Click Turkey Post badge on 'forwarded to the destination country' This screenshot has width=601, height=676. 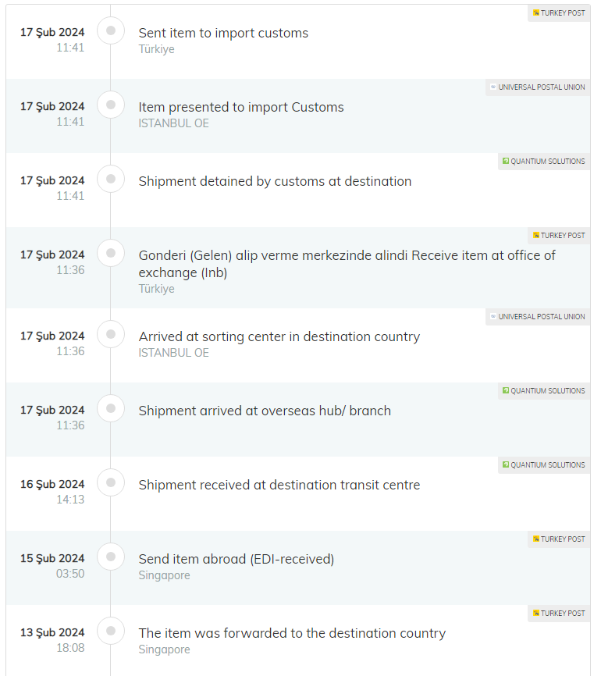(x=559, y=614)
